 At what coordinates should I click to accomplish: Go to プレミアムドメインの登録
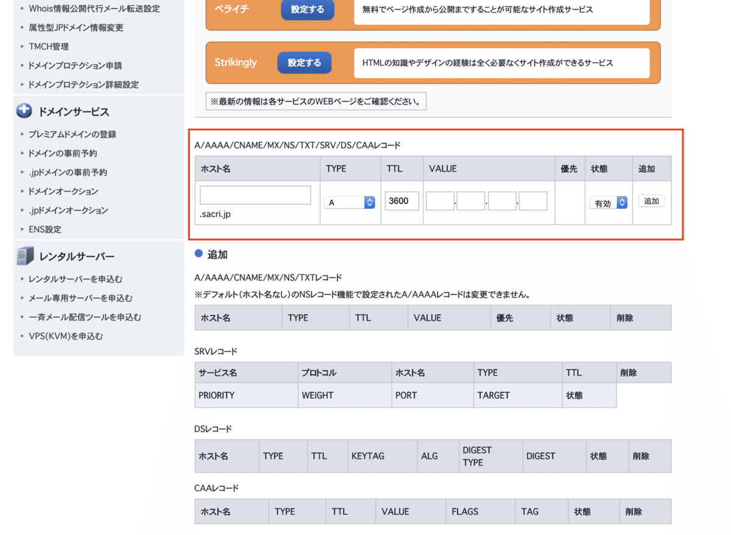[72, 135]
